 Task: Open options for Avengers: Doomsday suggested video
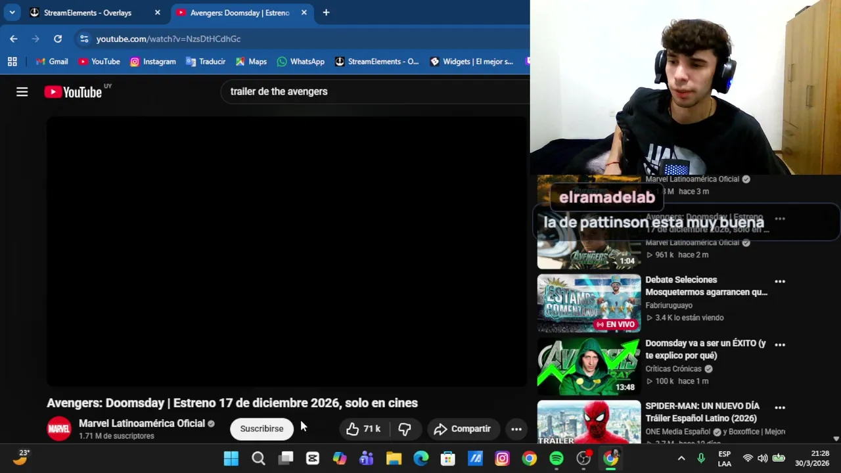(x=780, y=218)
